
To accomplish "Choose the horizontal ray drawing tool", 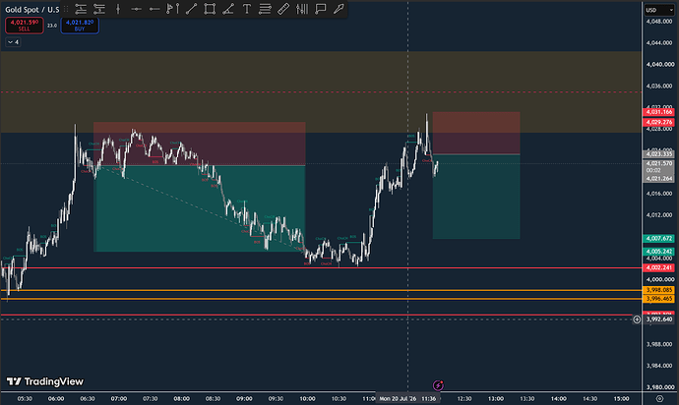I will pyautogui.click(x=154, y=9).
